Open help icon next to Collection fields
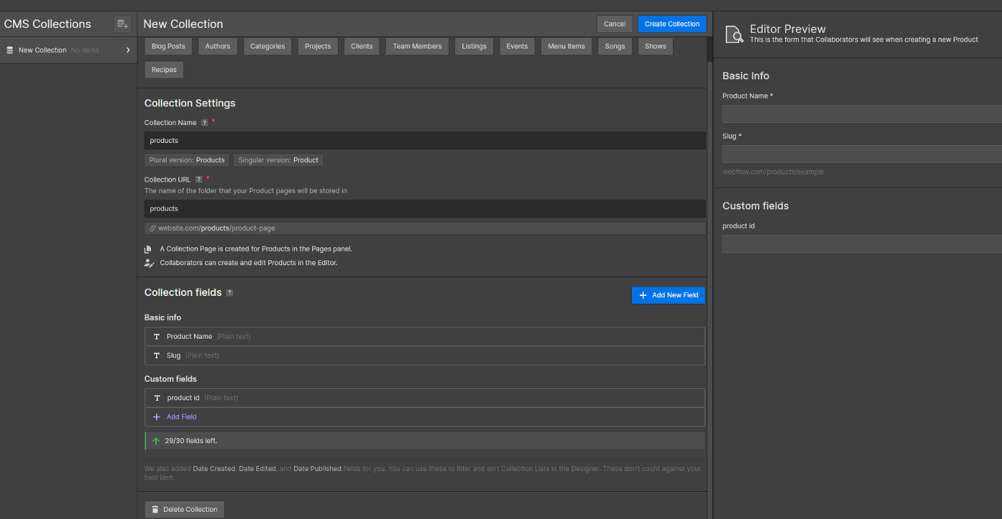This screenshot has height=519, width=1002. (x=229, y=292)
